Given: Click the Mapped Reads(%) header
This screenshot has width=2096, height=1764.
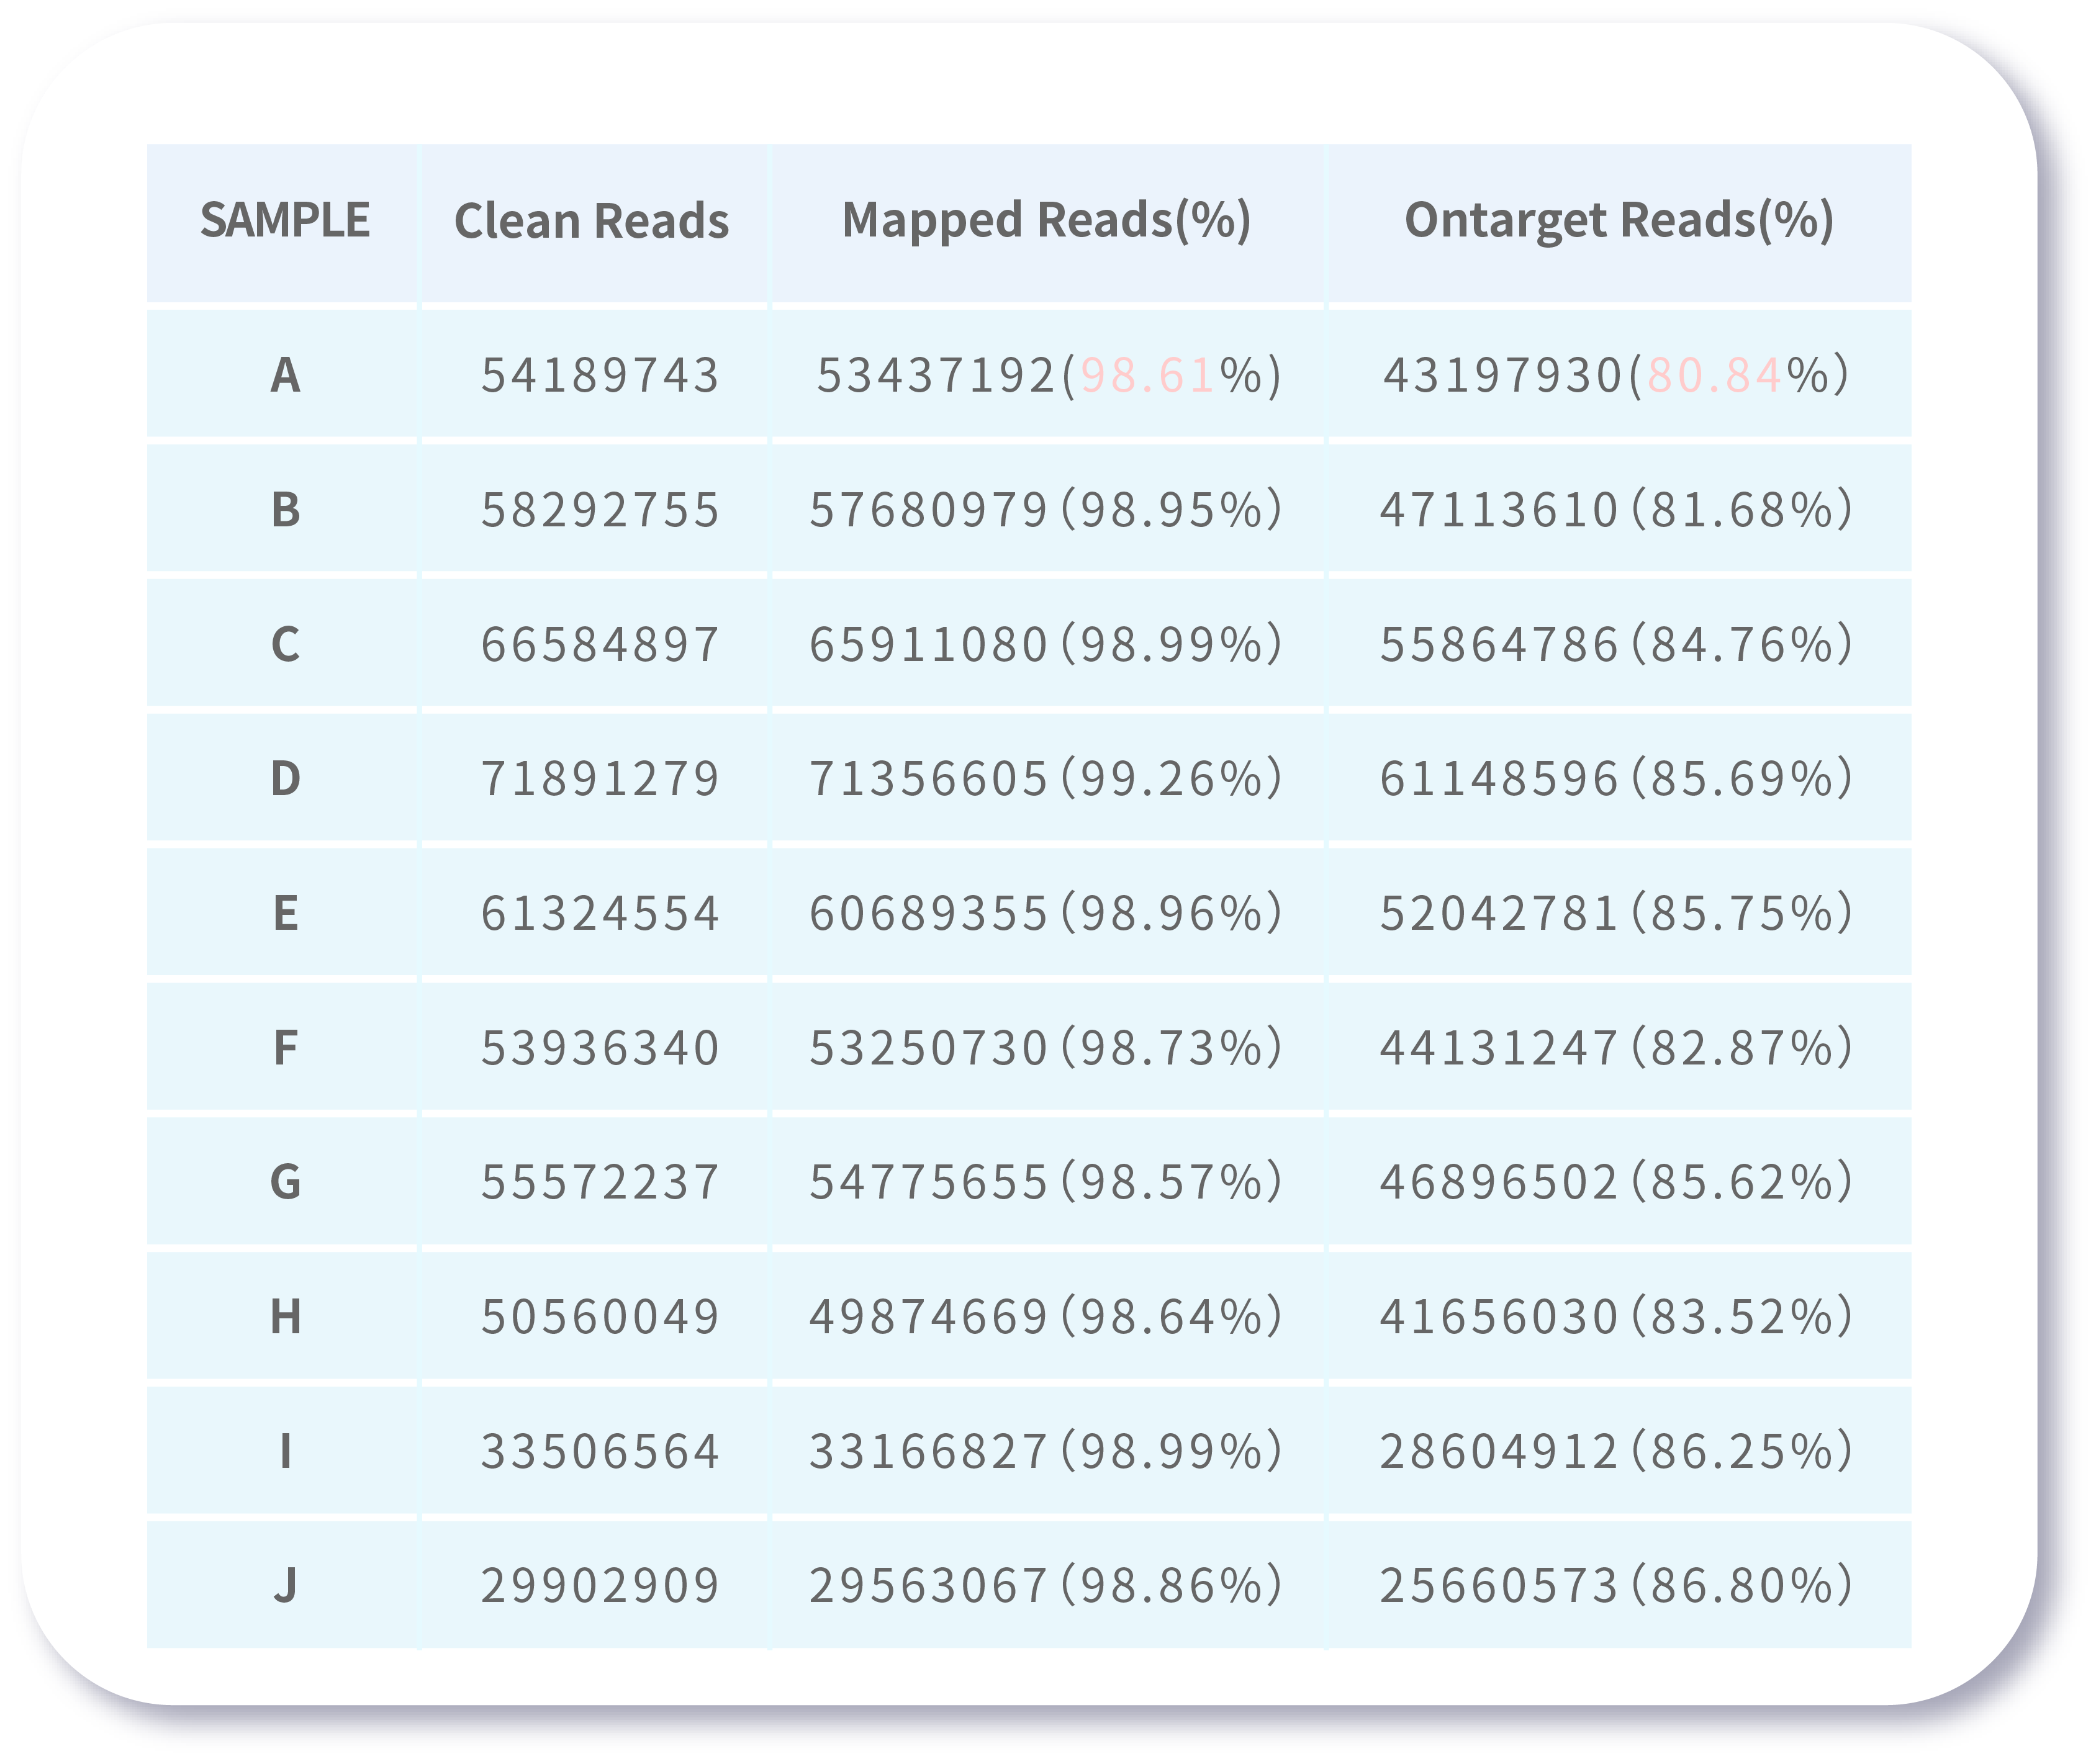Looking at the screenshot, I should tap(1047, 221).
